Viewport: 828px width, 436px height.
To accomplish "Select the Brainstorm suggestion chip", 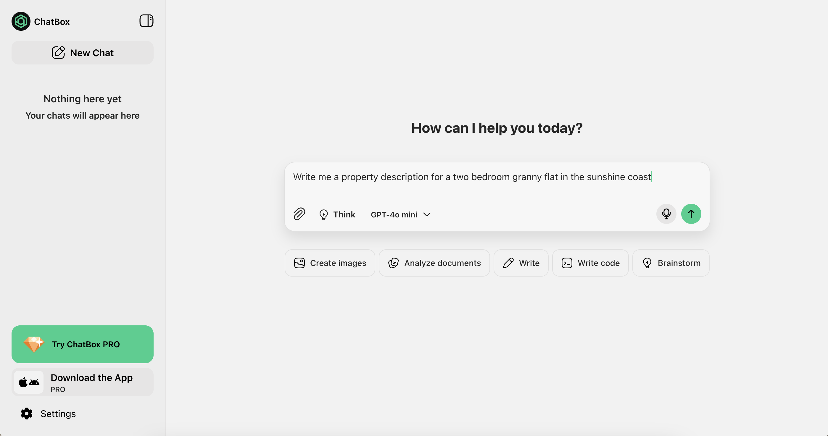I will [671, 263].
